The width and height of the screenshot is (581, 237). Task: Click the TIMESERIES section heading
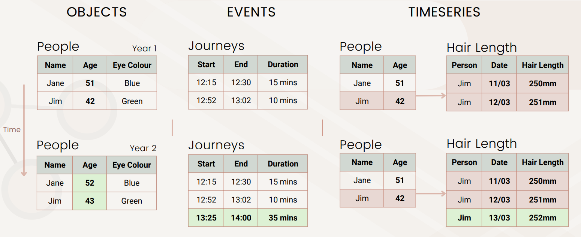tap(444, 12)
